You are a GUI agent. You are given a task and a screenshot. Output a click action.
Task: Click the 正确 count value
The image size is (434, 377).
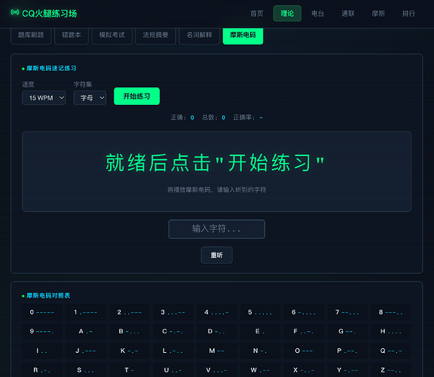(x=192, y=118)
